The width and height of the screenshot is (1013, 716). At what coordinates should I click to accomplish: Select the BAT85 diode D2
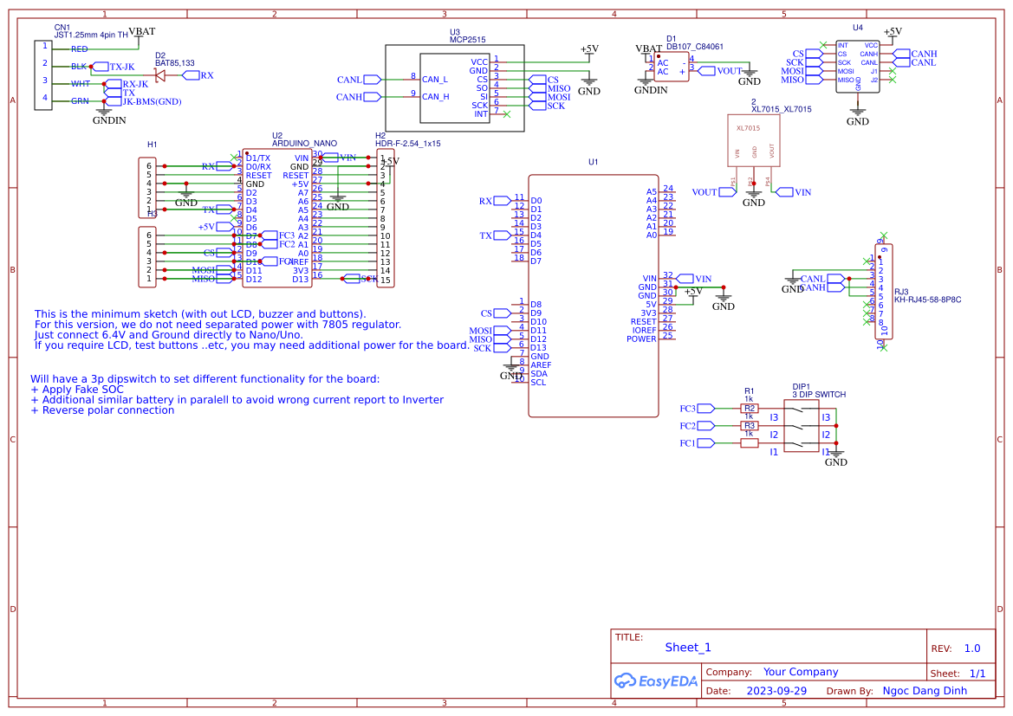tap(159, 76)
